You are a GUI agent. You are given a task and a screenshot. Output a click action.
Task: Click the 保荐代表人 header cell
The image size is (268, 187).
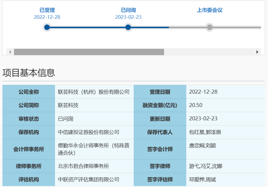[x=160, y=132]
